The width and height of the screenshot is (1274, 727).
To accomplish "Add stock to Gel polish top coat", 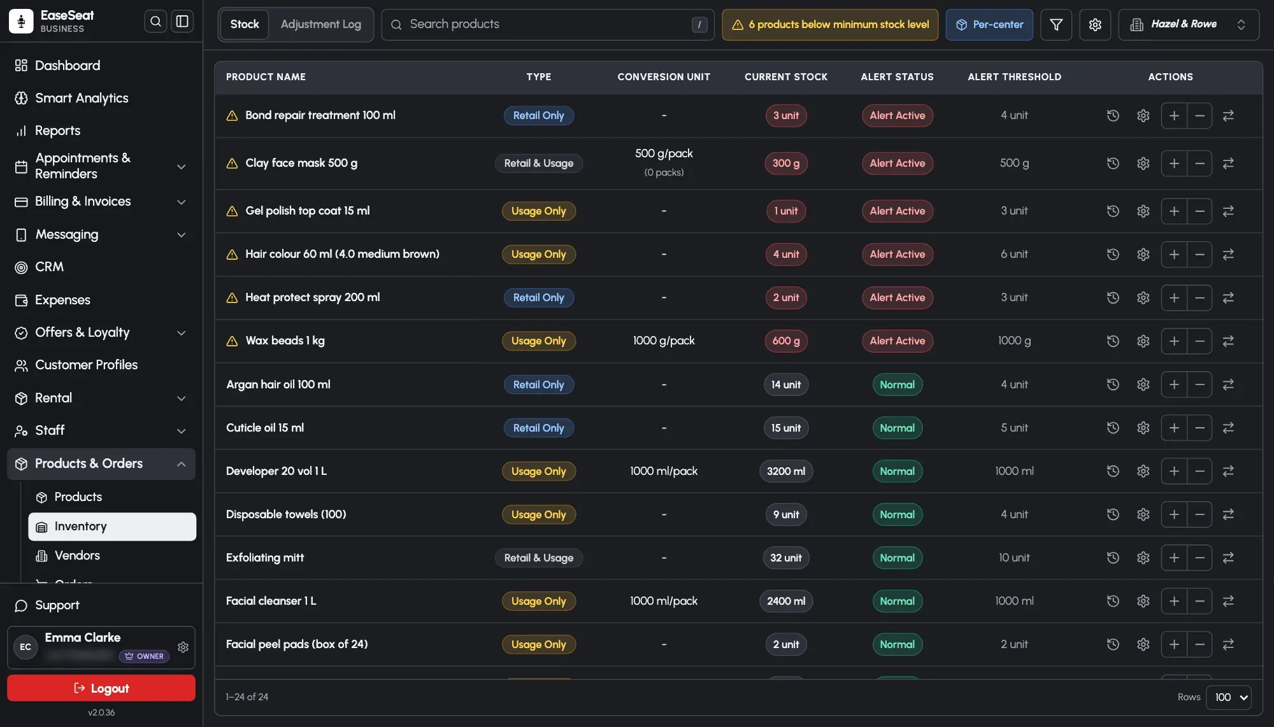I will click(x=1174, y=211).
